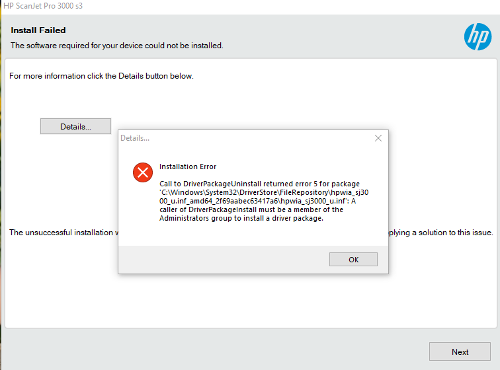The height and width of the screenshot is (370, 500).
Task: Click the red error icon in the dialog
Action: (x=143, y=172)
